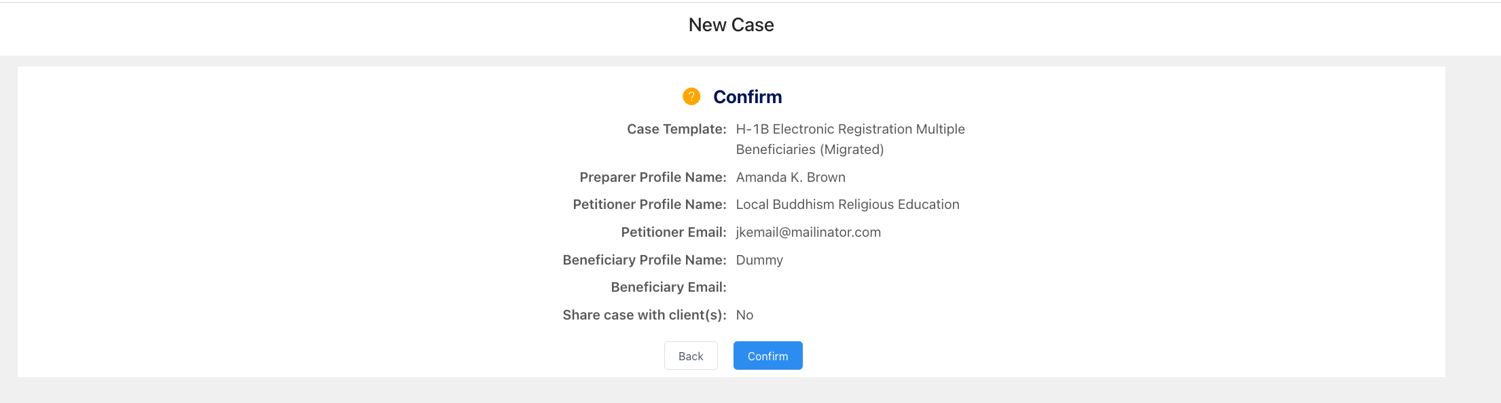Click the Share case with client(s) label
1501x403 pixels.
pyautogui.click(x=644, y=315)
